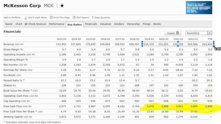Viewport: 221px width, 124px height.
Task: Click the Payout Ratio % row label
Action: click(14, 80)
